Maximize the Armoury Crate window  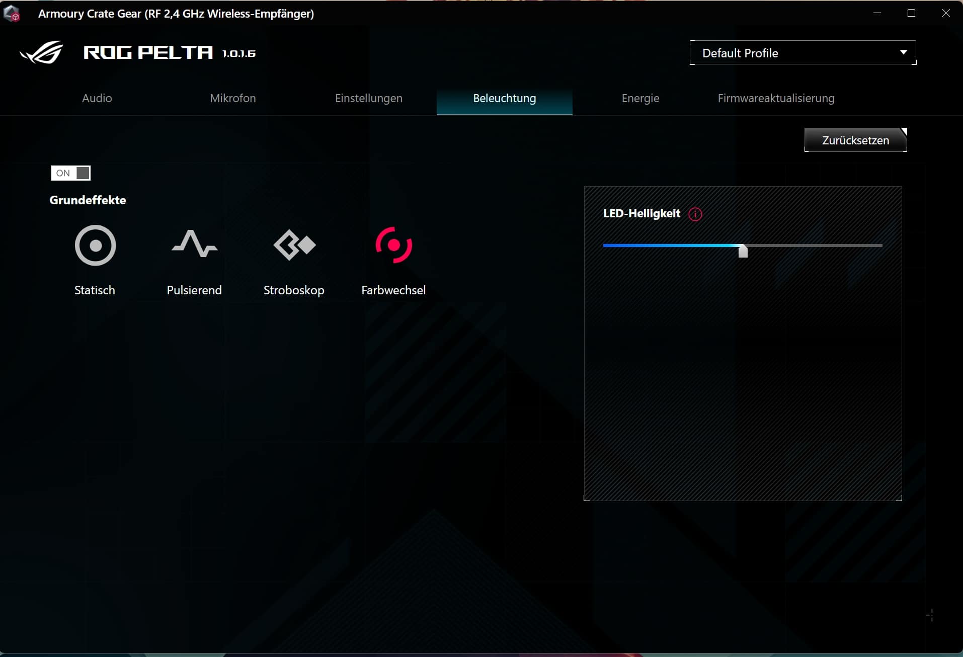[x=911, y=13]
